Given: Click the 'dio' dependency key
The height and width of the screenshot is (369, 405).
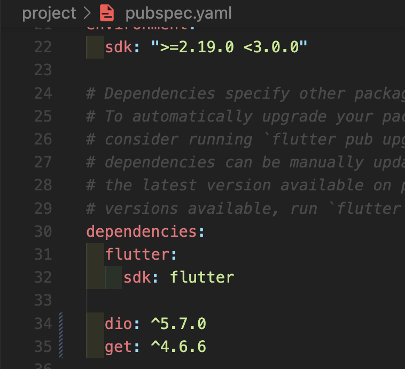Looking at the screenshot, I should point(119,324).
